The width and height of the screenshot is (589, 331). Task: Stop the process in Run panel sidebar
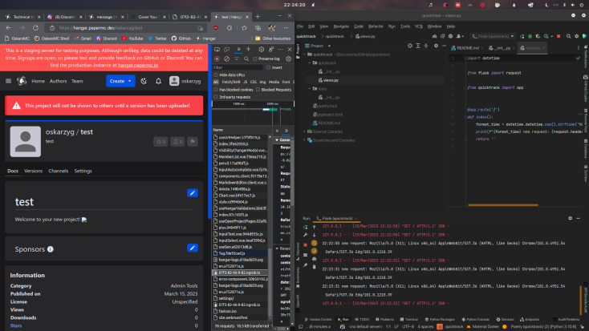[x=306, y=244]
